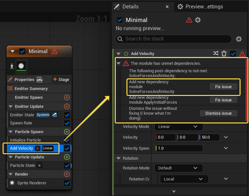Open Velocity value options chevron
This screenshot has height=196, width=249.
(226, 137)
